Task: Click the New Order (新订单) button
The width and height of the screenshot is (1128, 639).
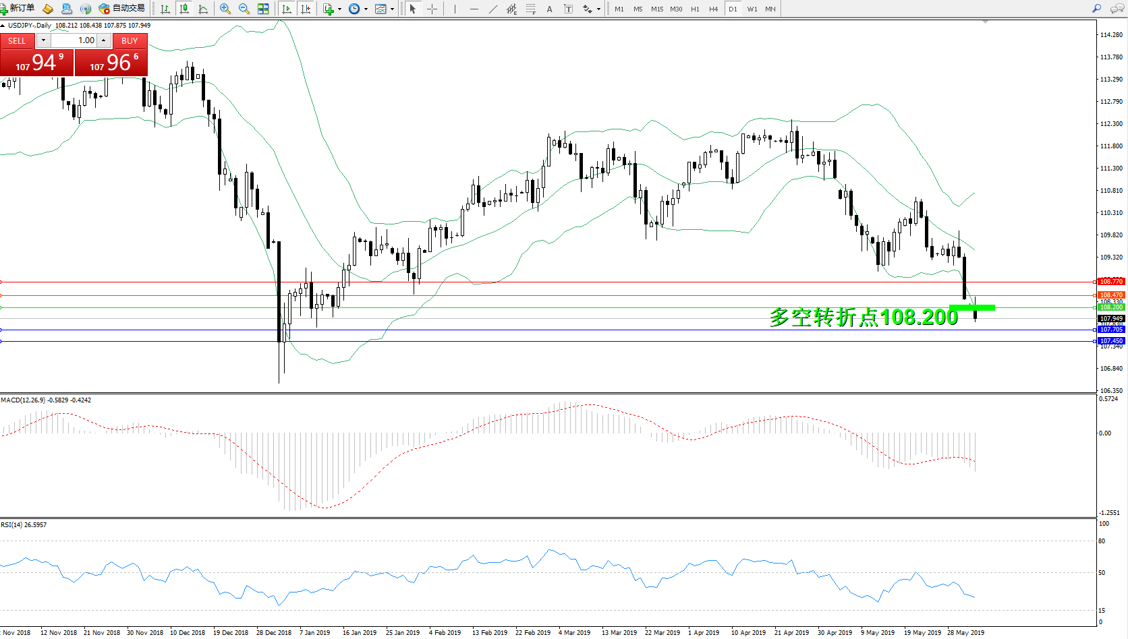Action: pos(18,9)
